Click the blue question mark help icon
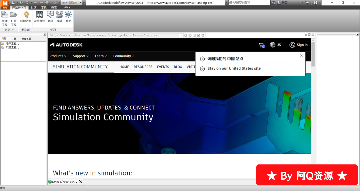 click(x=316, y=3)
